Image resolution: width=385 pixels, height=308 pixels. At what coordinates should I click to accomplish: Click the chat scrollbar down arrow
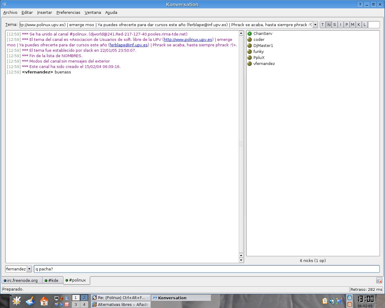241,260
